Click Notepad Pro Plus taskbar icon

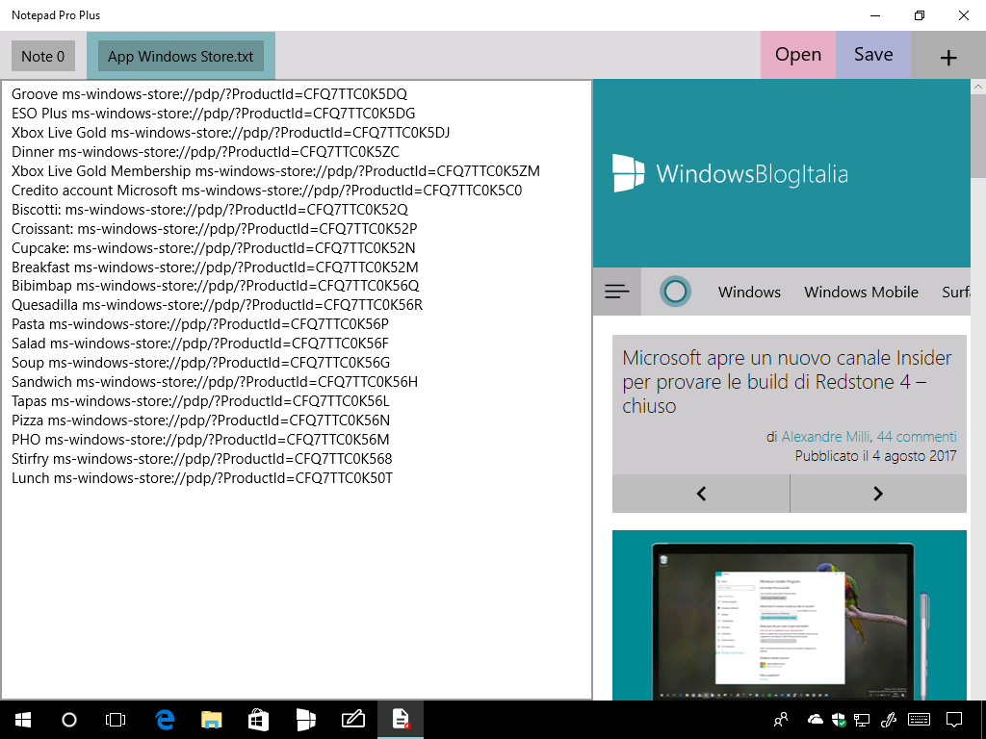[401, 720]
